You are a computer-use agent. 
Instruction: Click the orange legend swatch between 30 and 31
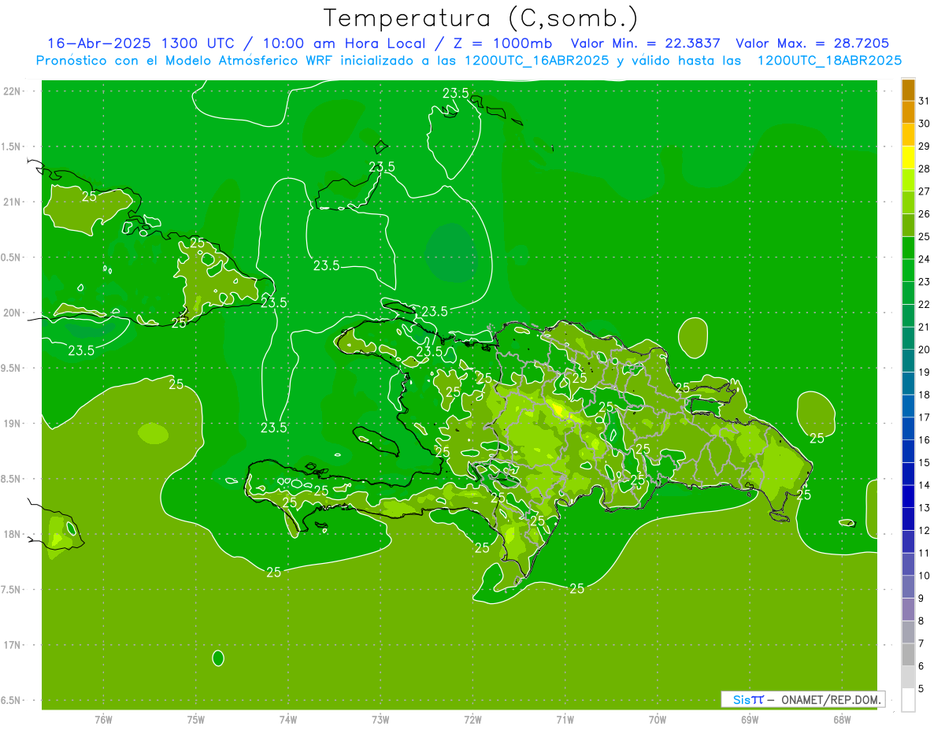click(x=908, y=113)
